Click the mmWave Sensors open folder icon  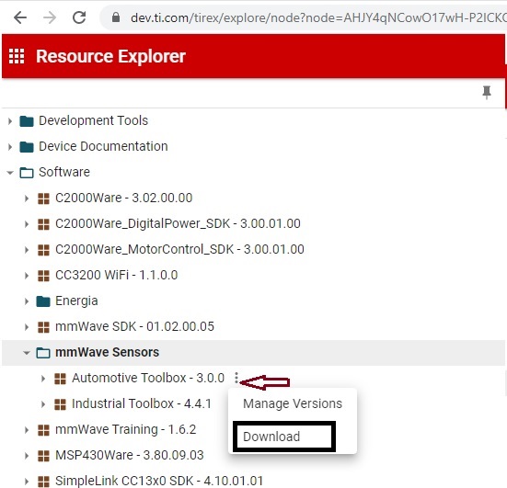pos(43,353)
